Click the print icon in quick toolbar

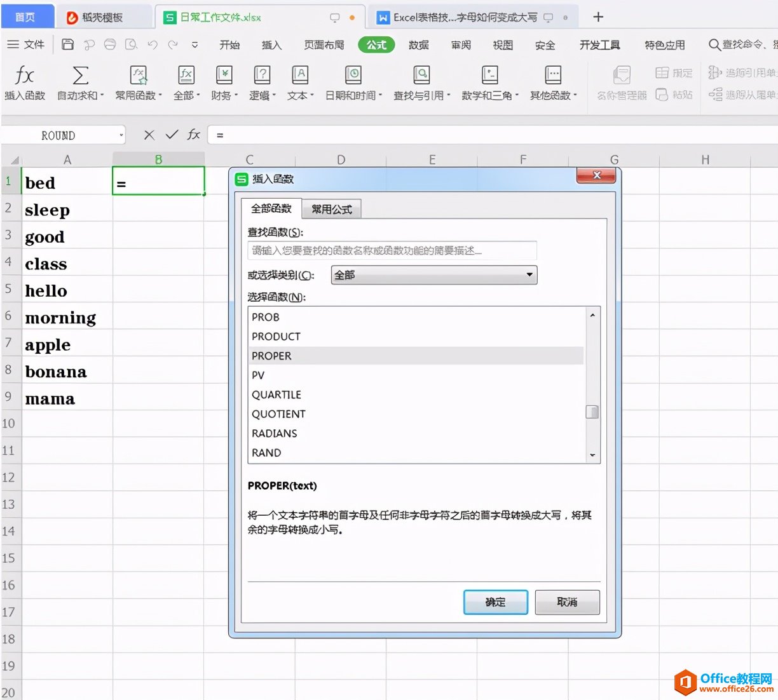pos(110,44)
